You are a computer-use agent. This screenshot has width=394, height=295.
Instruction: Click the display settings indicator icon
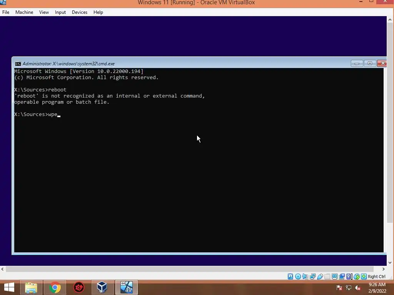tap(334, 277)
